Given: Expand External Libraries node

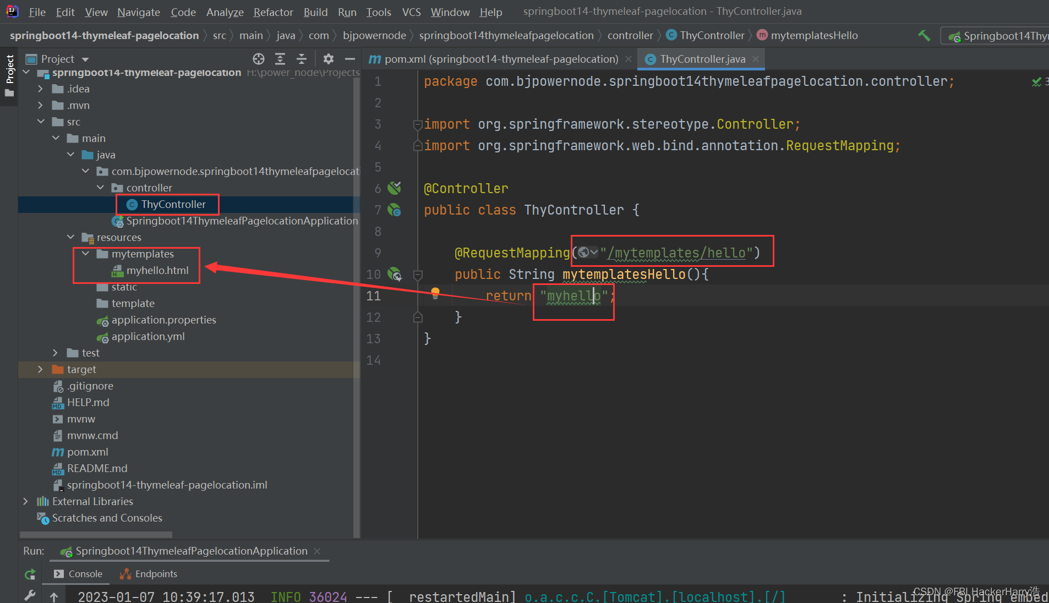Looking at the screenshot, I should coord(25,501).
